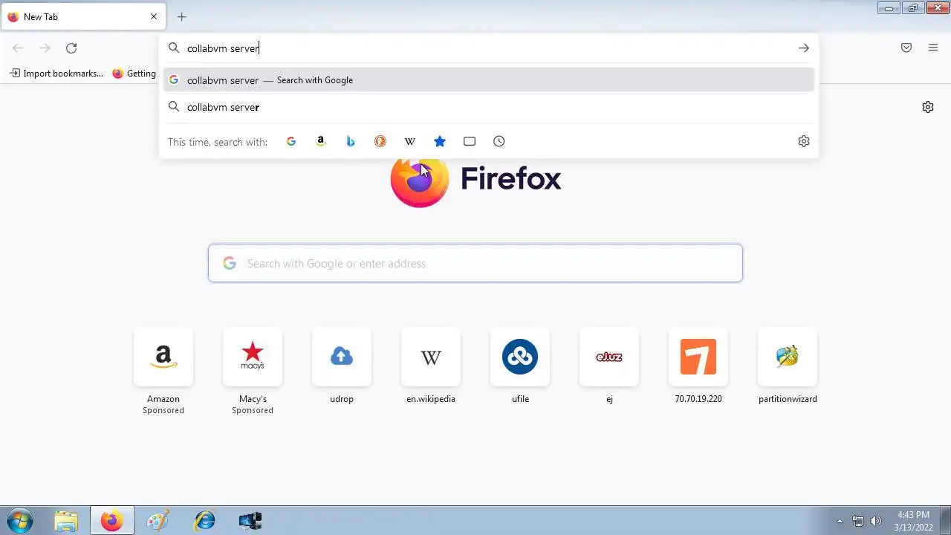Viewport: 951px width, 535px height.
Task: Close the New Tab tab
Action: pyautogui.click(x=154, y=16)
